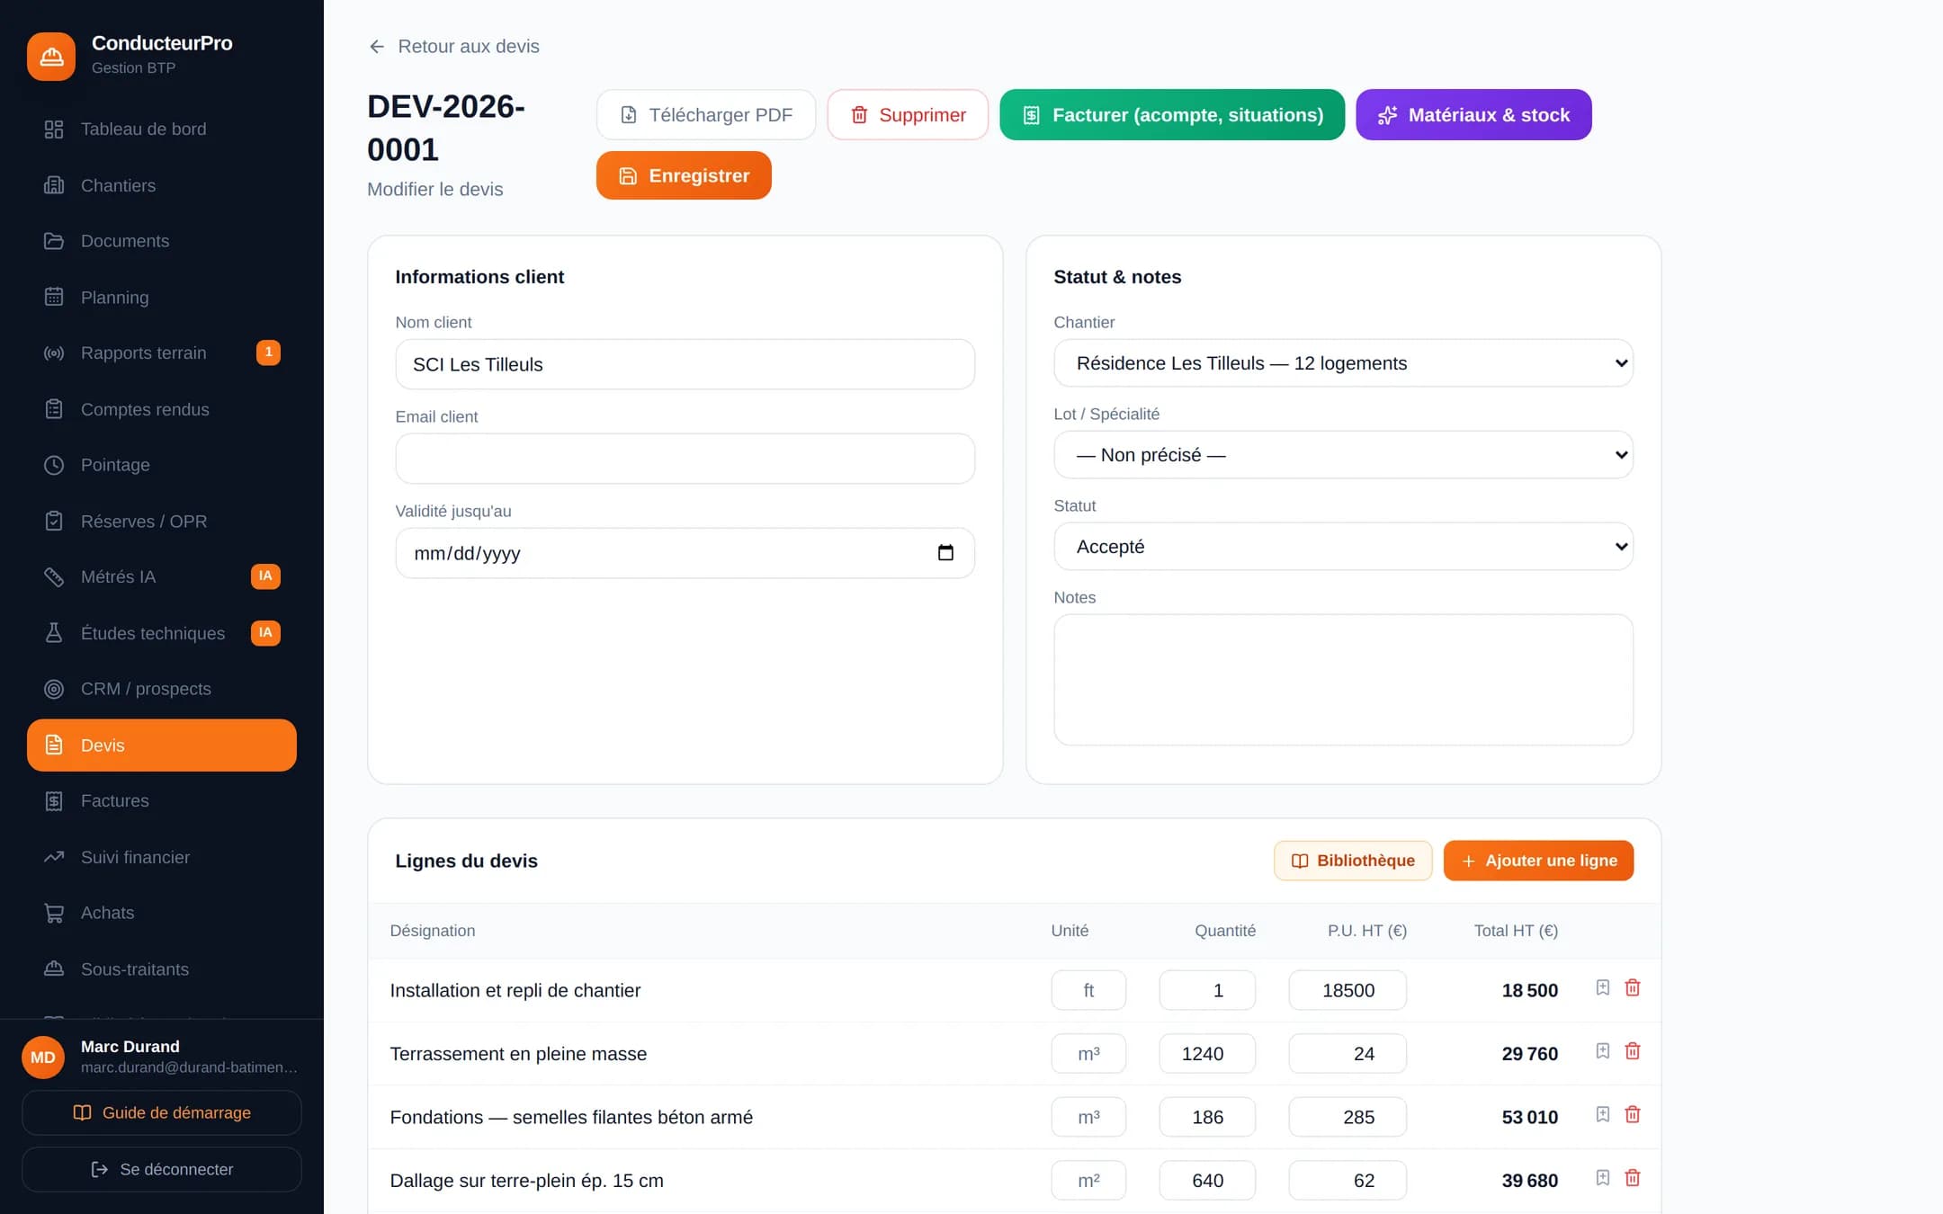This screenshot has width=1943, height=1214.
Task: Delete the Dallage sur terre-plein line
Action: tap(1633, 1178)
